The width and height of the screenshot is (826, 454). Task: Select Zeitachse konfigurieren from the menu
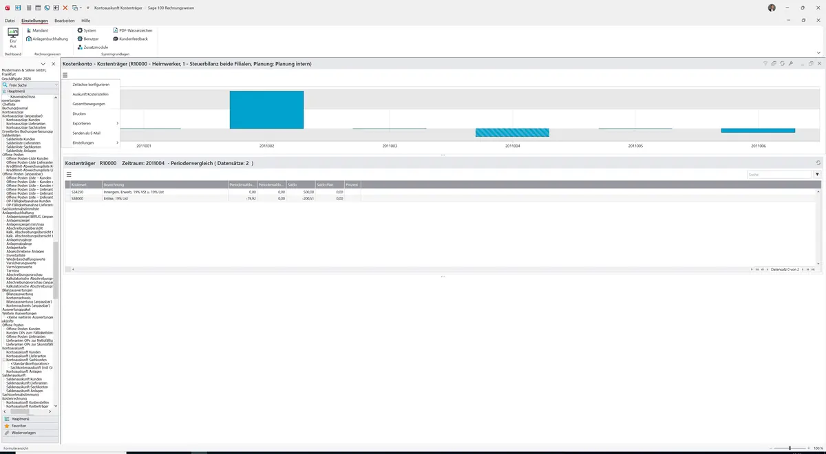click(91, 84)
